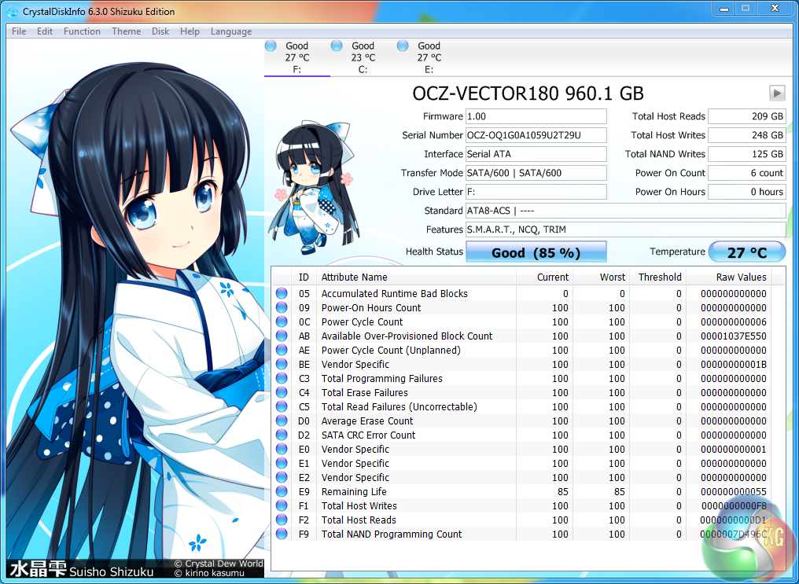Viewport: 799px width, 584px height.
Task: Click the Transfer Mode field
Action: (x=536, y=173)
